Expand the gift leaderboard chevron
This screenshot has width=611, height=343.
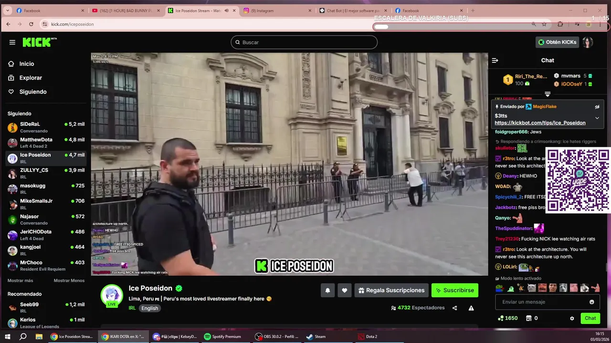click(x=548, y=94)
